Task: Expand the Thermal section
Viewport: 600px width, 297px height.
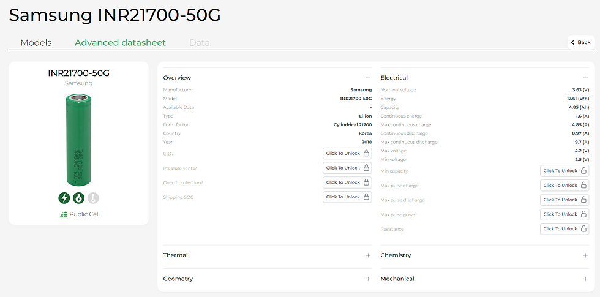Action: pos(368,255)
